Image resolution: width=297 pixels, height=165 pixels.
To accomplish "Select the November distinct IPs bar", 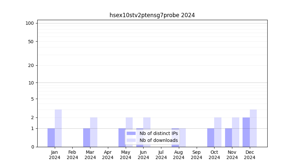I will point(228,138).
